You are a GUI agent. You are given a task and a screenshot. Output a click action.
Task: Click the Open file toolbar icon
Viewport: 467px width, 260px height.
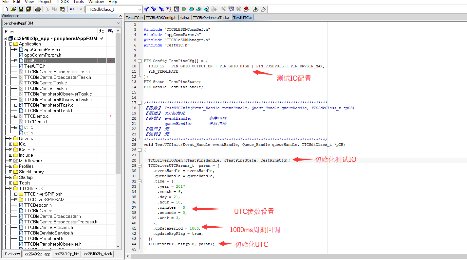tap(13, 9)
